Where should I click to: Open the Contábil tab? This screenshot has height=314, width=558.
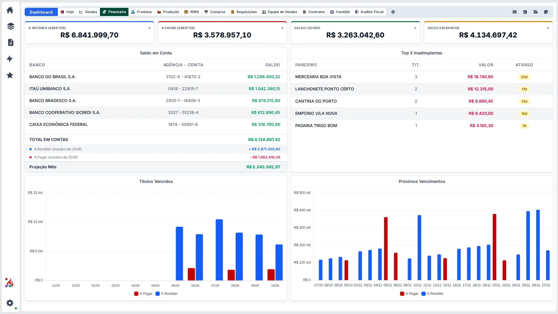coord(340,12)
